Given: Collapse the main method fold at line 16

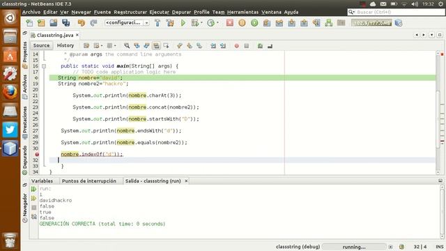Looking at the screenshot, I should (x=44, y=66).
